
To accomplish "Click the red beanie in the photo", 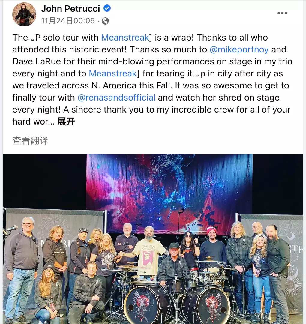I will pos(211,230).
